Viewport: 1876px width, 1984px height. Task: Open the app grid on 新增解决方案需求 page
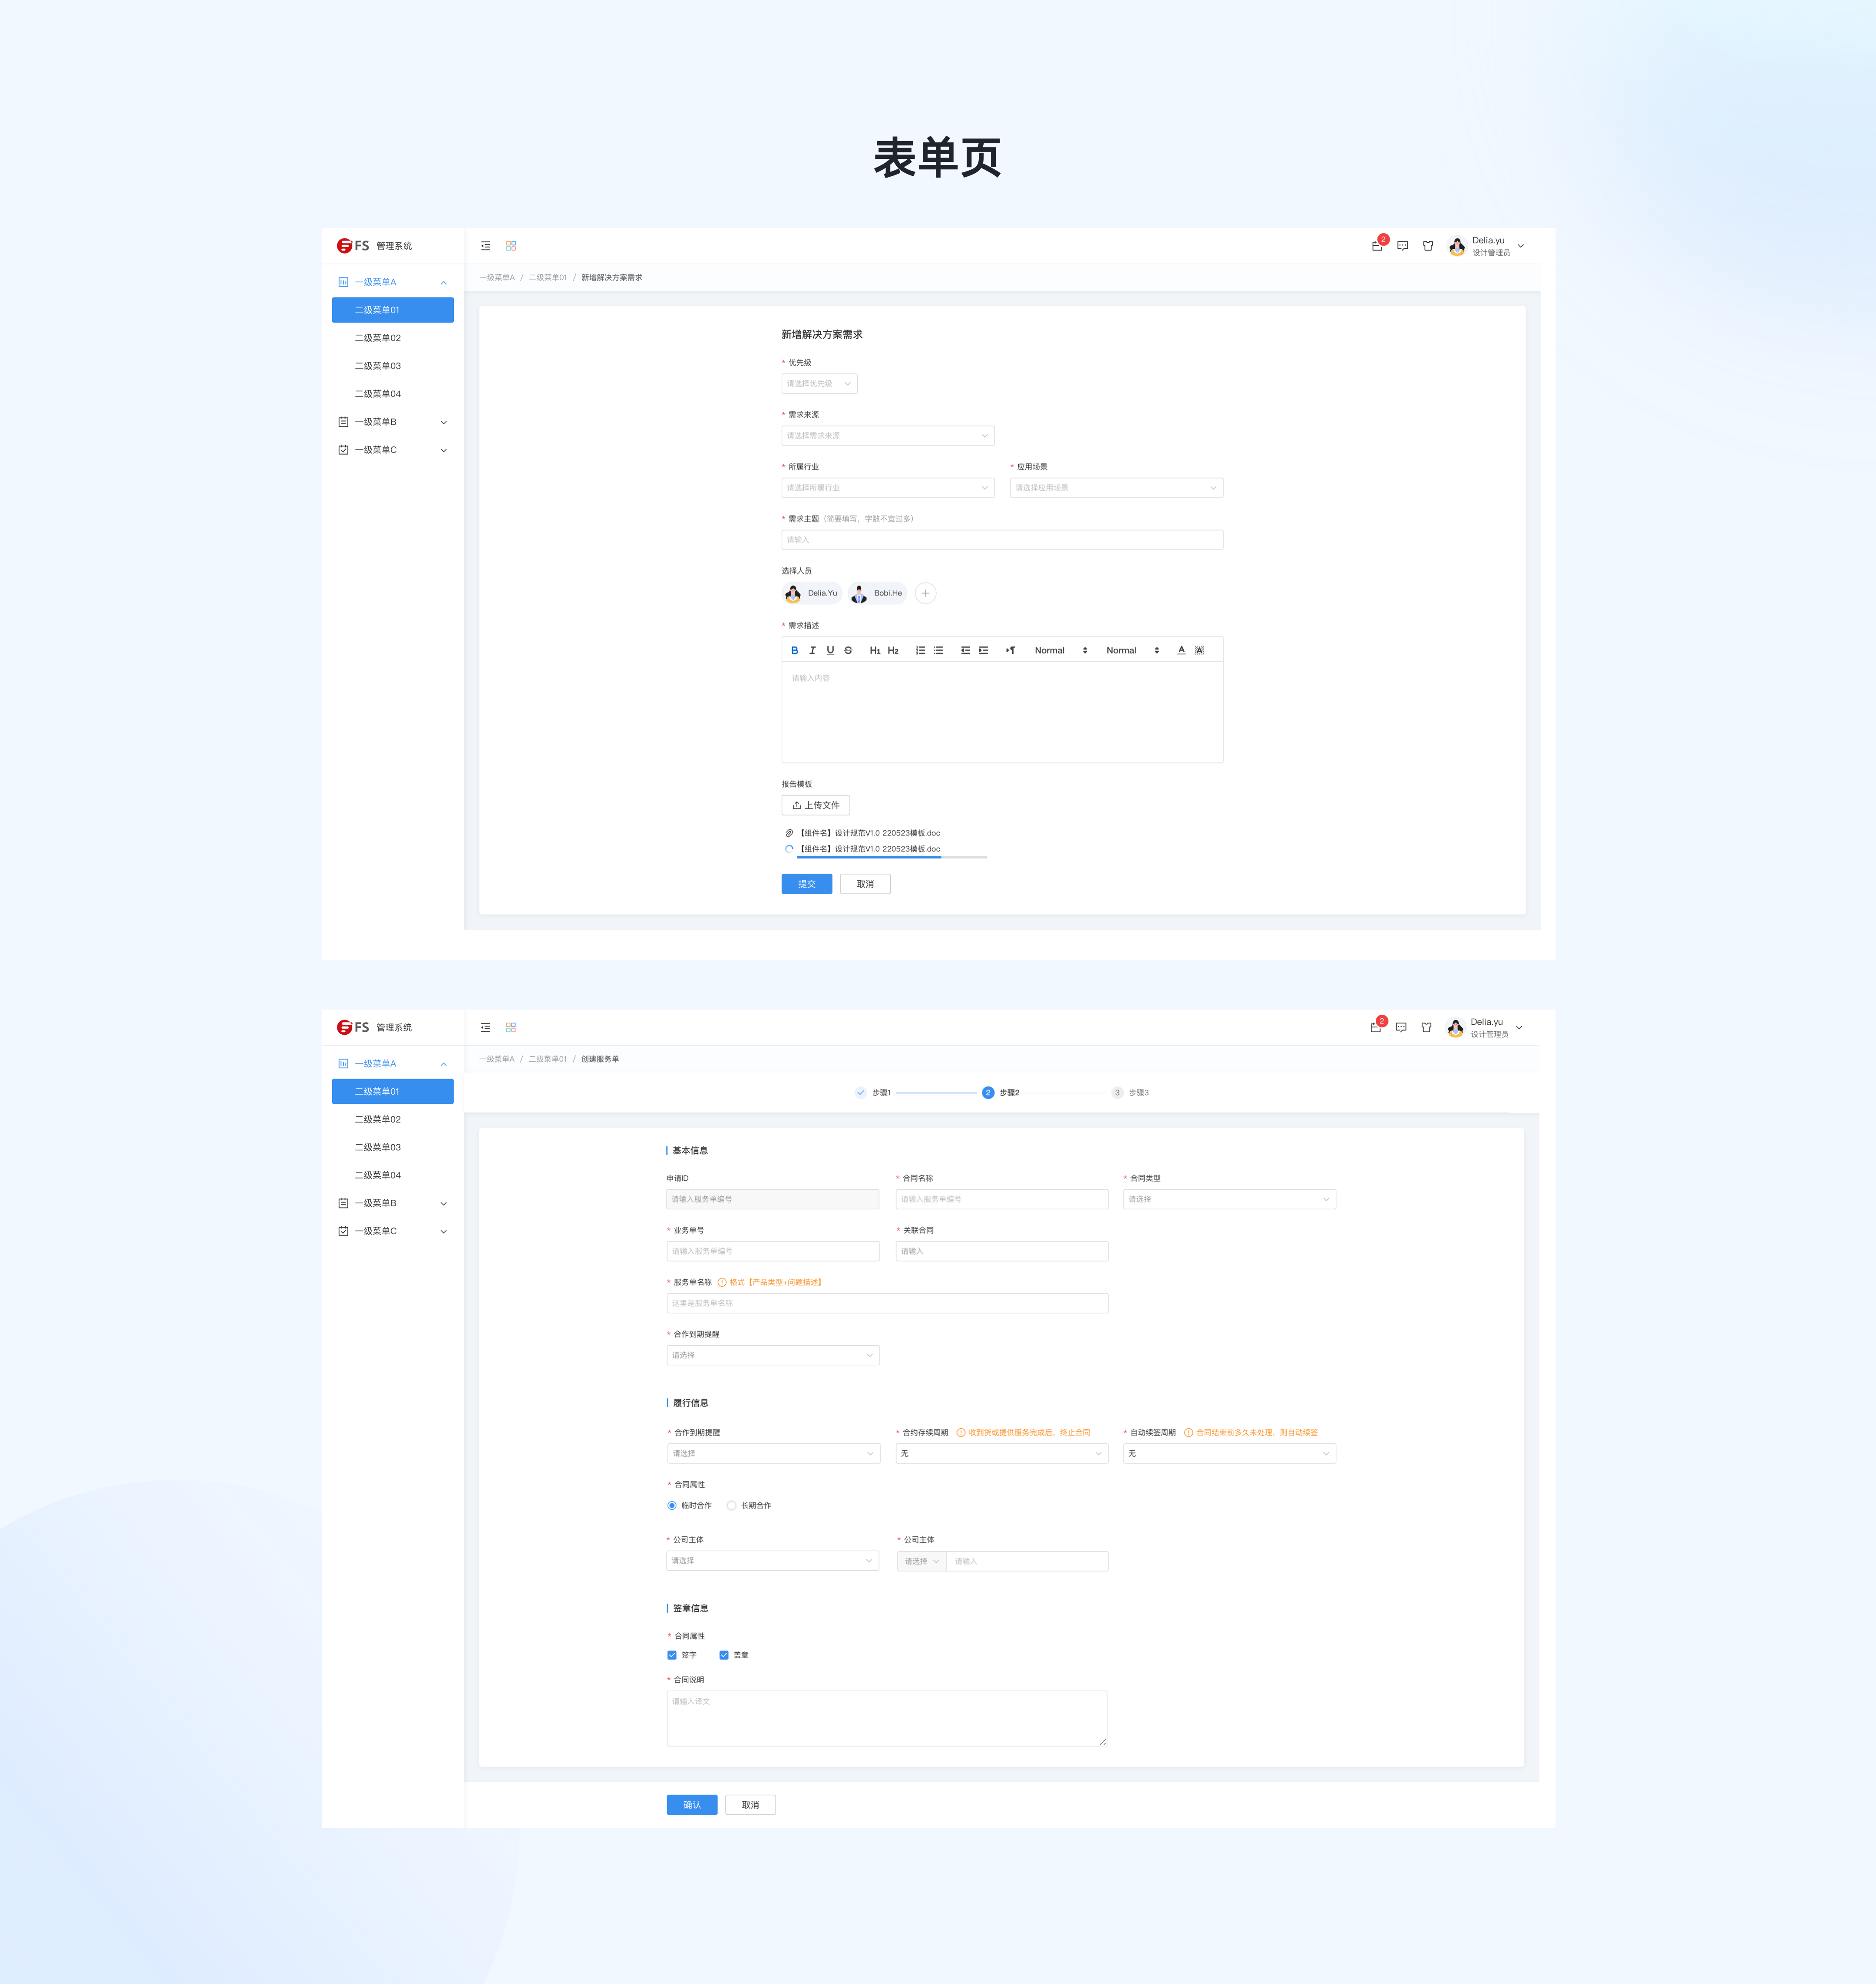[x=511, y=246]
